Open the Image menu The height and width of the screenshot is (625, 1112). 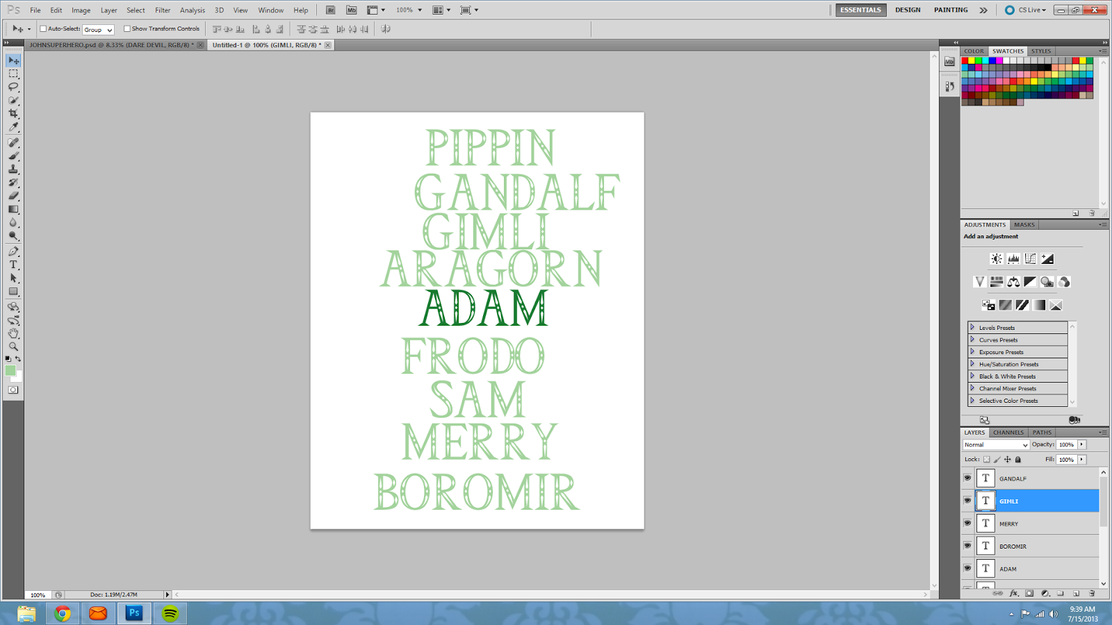click(x=81, y=10)
